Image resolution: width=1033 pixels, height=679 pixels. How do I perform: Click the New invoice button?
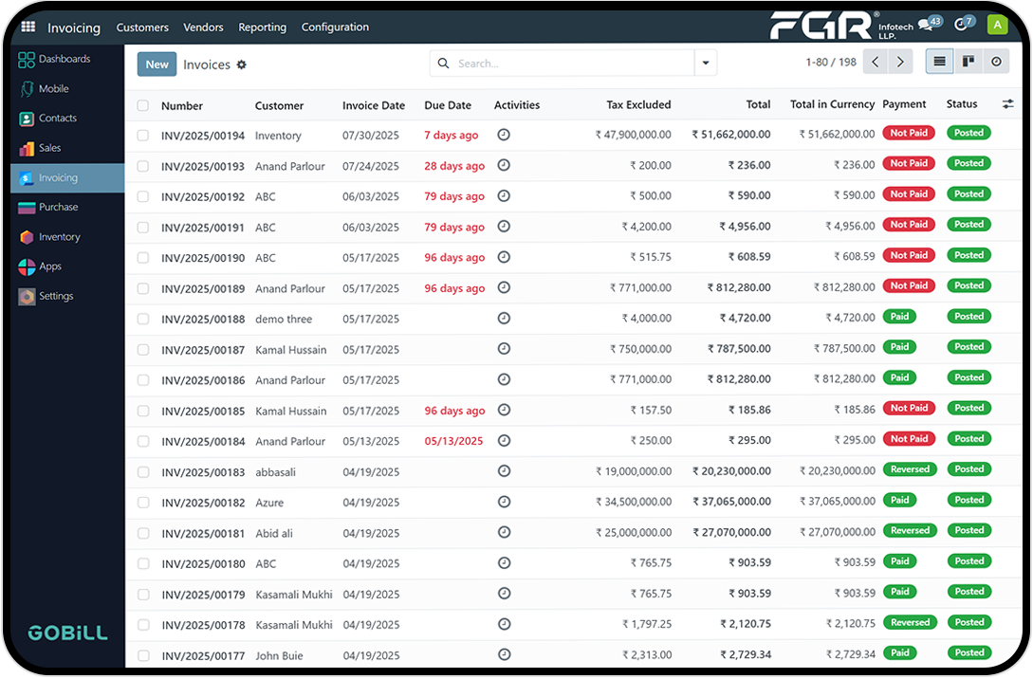pos(157,64)
